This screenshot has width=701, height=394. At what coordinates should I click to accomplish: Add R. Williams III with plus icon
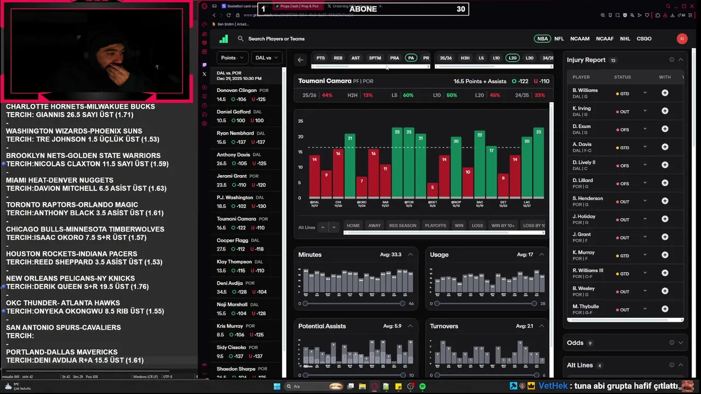(665, 274)
